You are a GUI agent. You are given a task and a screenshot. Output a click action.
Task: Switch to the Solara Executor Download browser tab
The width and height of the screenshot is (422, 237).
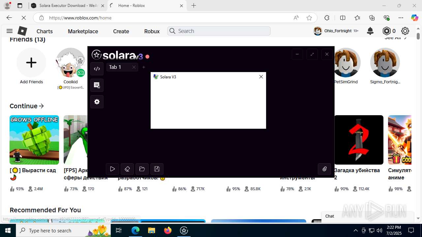[x=68, y=6]
